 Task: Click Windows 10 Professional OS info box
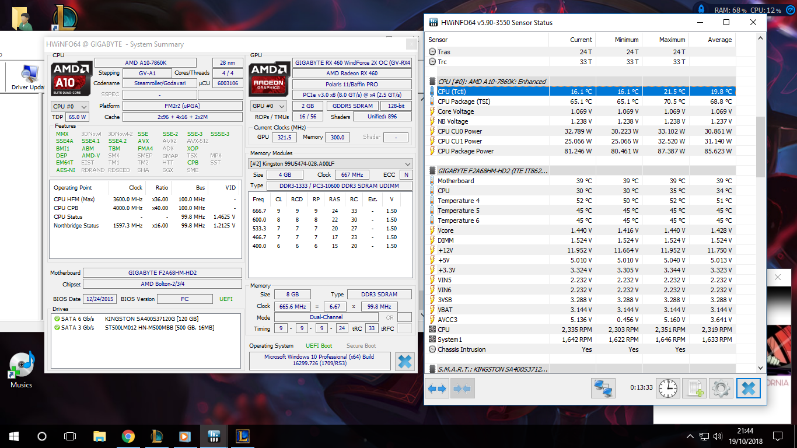click(319, 360)
